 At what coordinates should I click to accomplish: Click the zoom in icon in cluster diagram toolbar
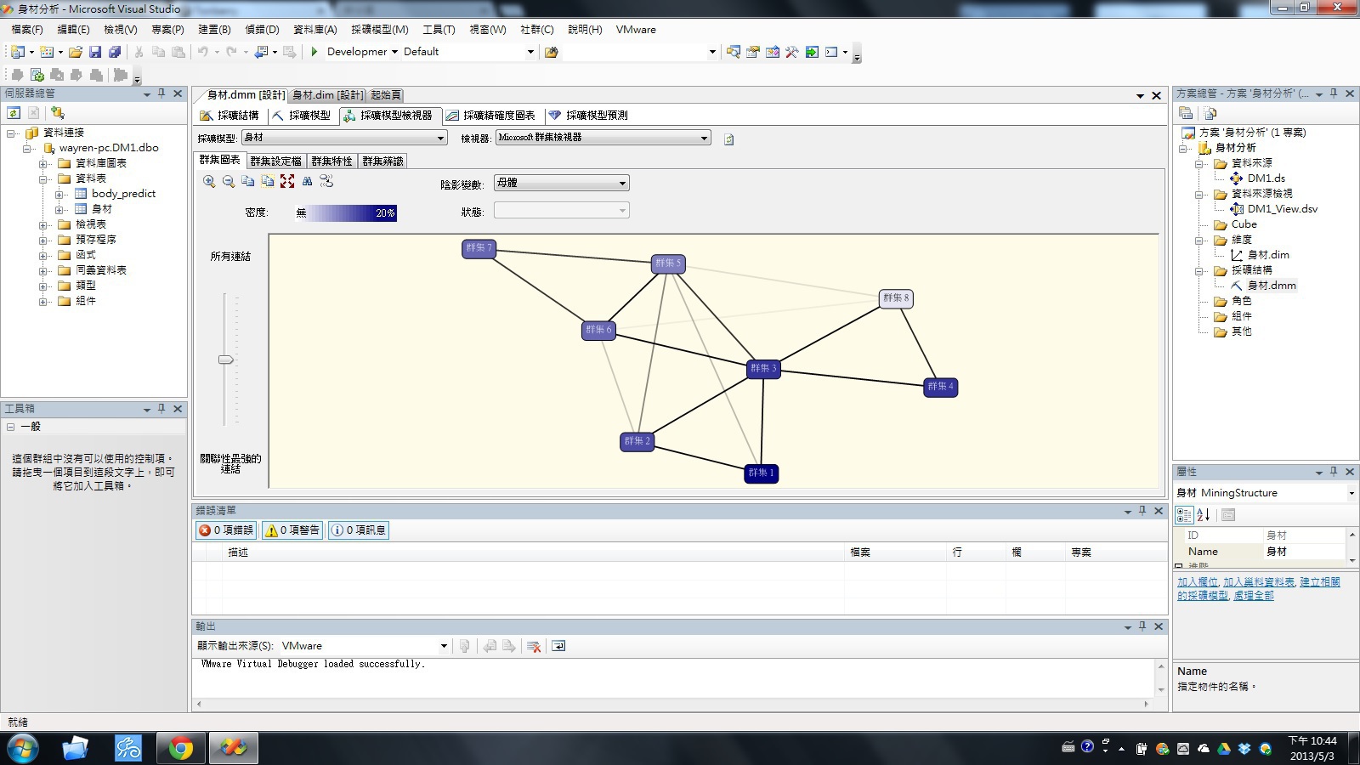click(x=209, y=181)
